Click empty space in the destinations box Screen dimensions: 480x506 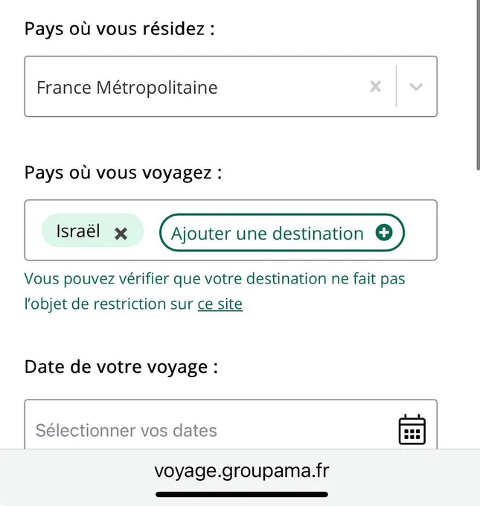coord(420,231)
